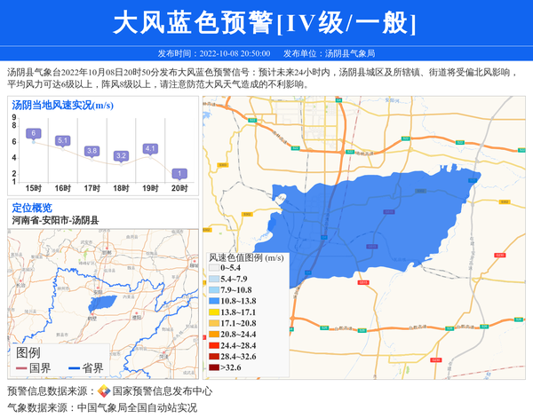Viewport: 533px width, 418px height.
Task: Click the 汤阴当地风速实况 panel title
Action: pyautogui.click(x=62, y=106)
